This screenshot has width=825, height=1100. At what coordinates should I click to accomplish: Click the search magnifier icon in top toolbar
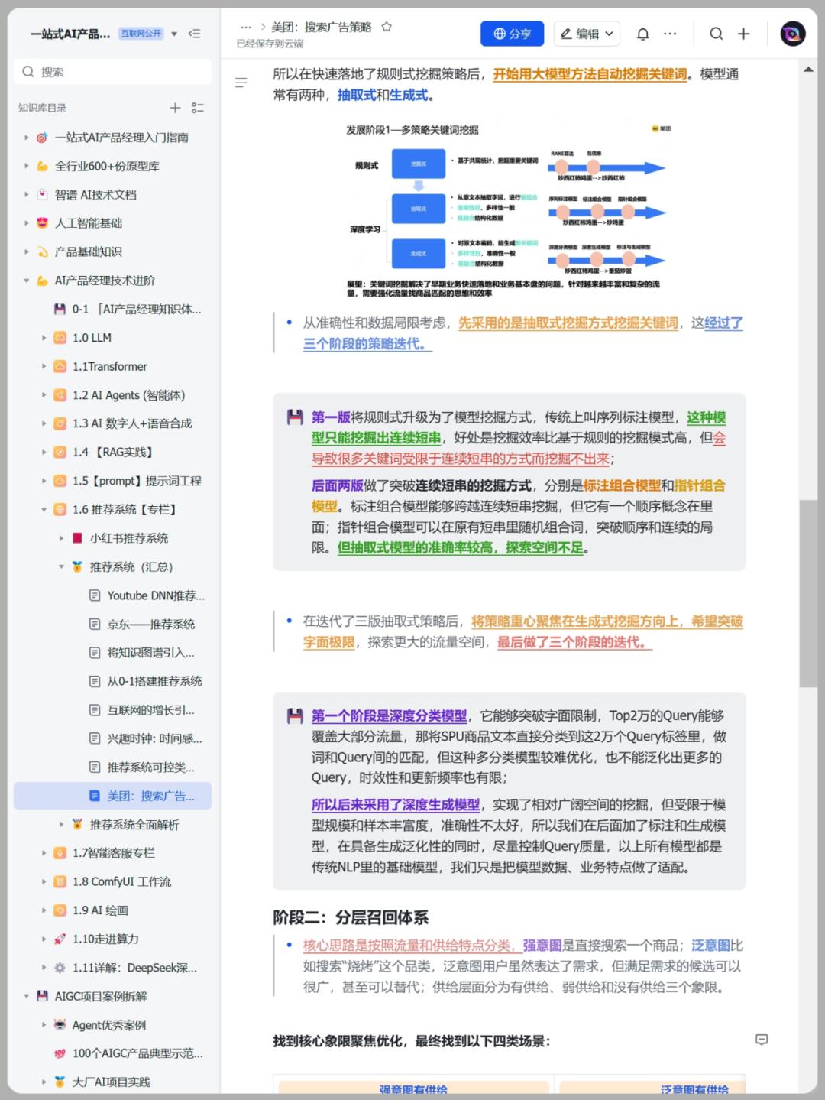point(717,34)
